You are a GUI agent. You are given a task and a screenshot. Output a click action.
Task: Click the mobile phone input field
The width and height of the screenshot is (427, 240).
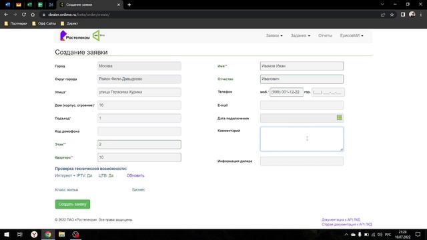[286, 92]
